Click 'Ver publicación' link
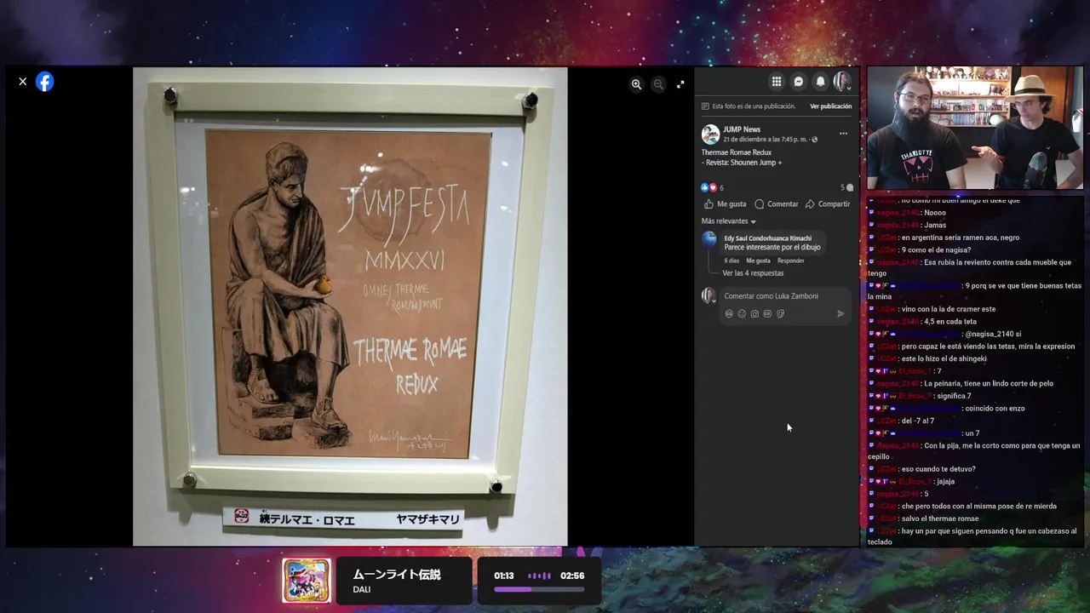Screen dimensions: 1090x613 coord(830,106)
